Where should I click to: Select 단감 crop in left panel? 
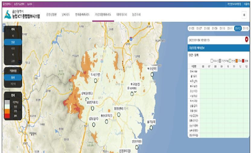pos(13,42)
